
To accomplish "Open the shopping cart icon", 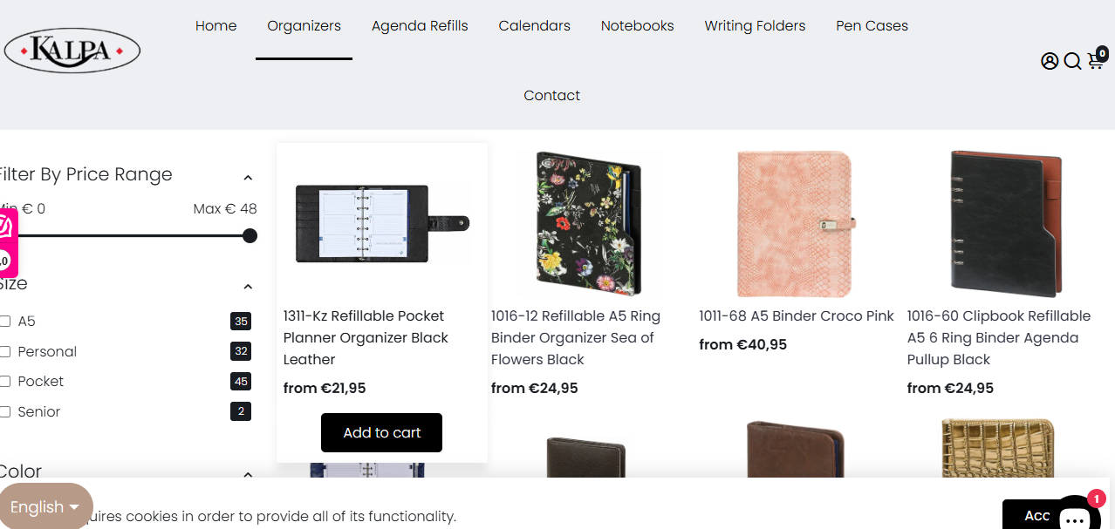I will [1096, 61].
